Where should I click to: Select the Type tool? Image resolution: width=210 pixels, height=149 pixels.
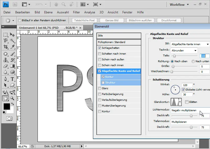point(12,79)
